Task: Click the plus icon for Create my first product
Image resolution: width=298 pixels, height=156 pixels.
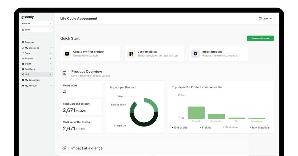Action: (x=67, y=54)
